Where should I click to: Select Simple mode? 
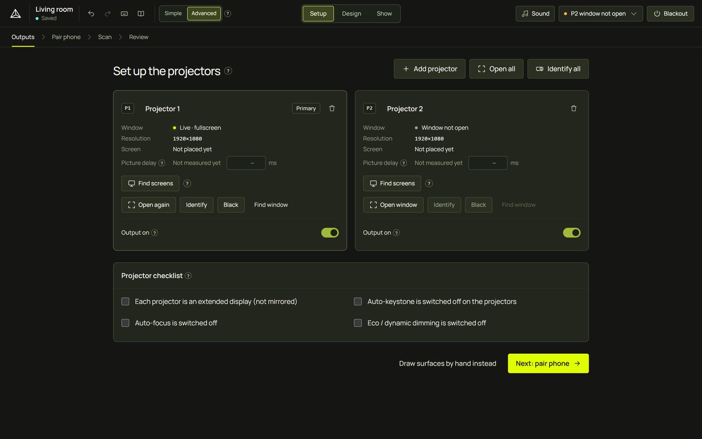point(173,14)
